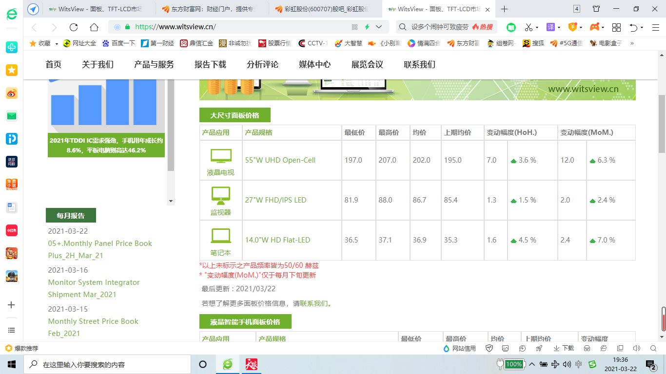Open the Monthly Panel Price Book report link

(x=100, y=249)
